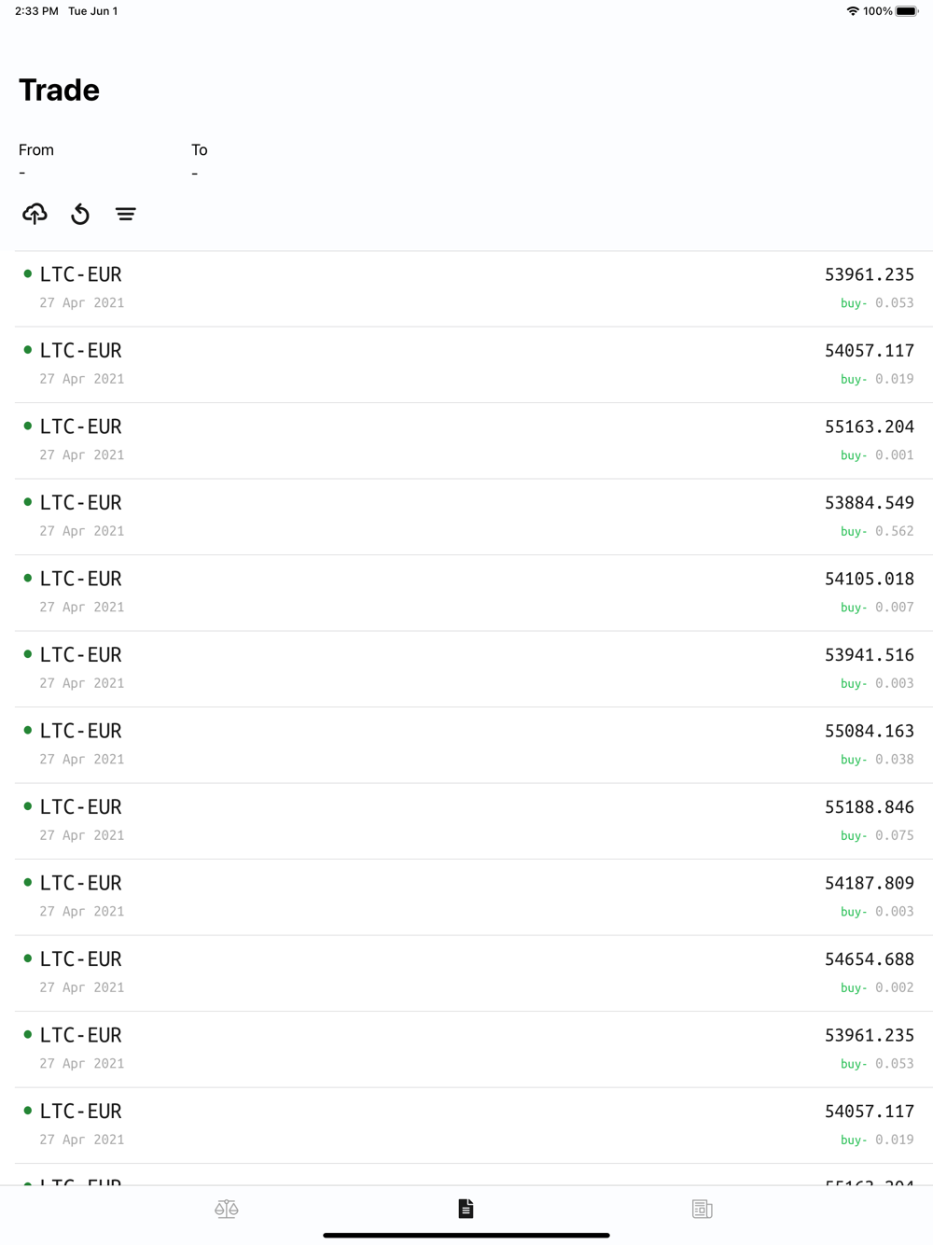This screenshot has width=933, height=1245.
Task: Tap the Trade page title
Action: (x=59, y=90)
